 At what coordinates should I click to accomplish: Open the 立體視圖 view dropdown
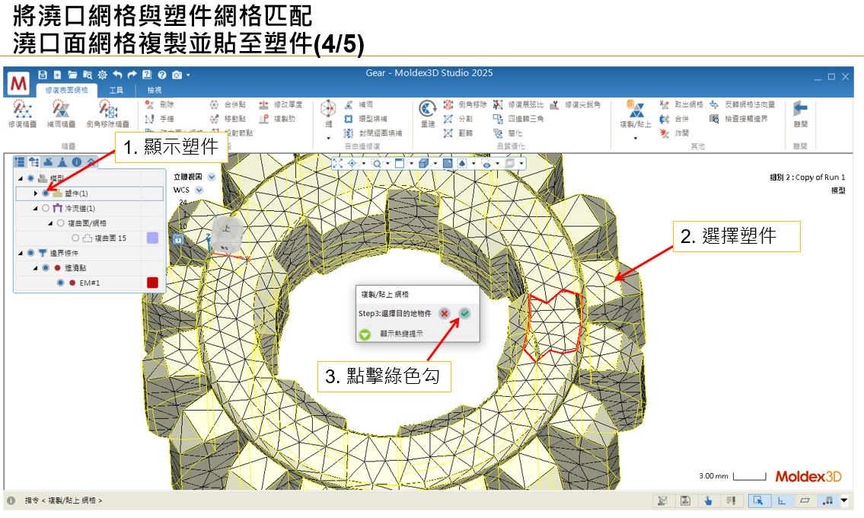210,177
